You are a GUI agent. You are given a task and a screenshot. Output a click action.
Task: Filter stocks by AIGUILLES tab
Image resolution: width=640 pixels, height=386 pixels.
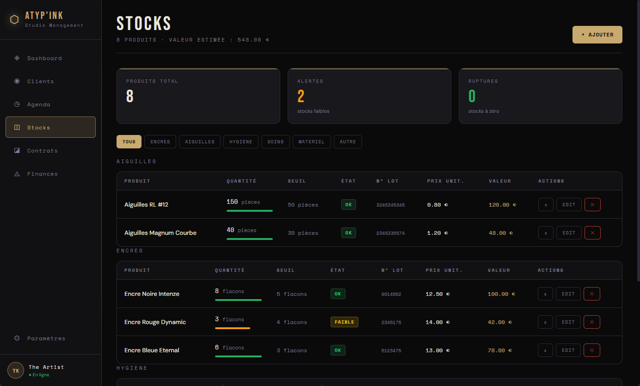click(200, 141)
